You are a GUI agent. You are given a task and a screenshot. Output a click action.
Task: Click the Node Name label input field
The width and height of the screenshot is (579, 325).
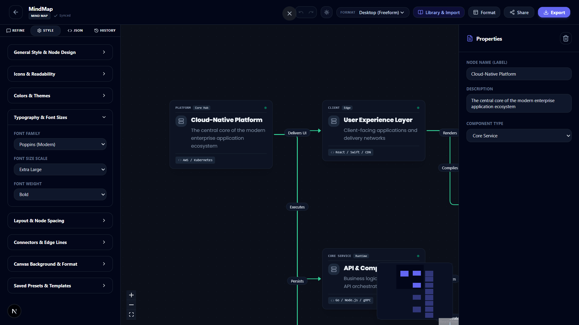point(519,74)
